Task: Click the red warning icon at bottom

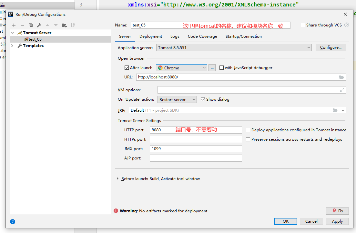Action: point(116,211)
